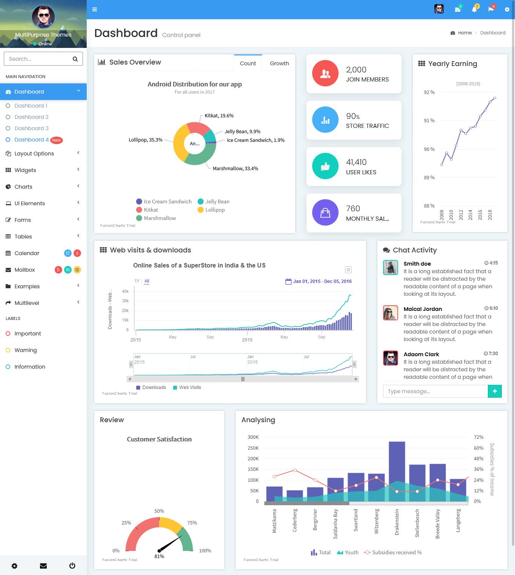The height and width of the screenshot is (575, 515).
Task: Click the plus send message button
Action: tap(494, 391)
